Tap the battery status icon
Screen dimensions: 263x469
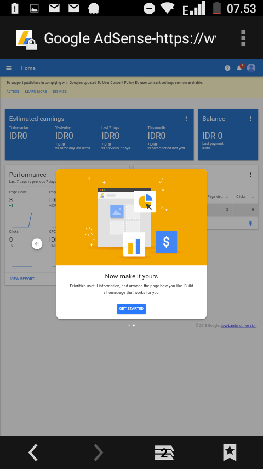[x=217, y=8]
